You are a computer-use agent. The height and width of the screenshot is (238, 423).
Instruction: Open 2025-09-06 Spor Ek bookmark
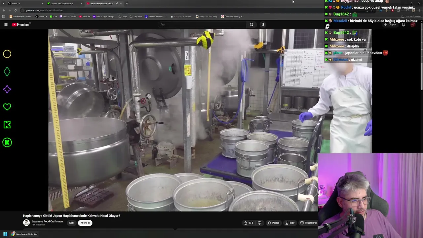(181, 17)
